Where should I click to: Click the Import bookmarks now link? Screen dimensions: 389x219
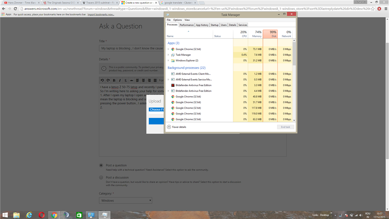click(x=101, y=14)
